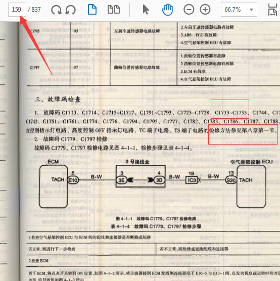Click the '3B' connector in the junction box
The width and height of the screenshot is (280, 281).
tap(159, 180)
